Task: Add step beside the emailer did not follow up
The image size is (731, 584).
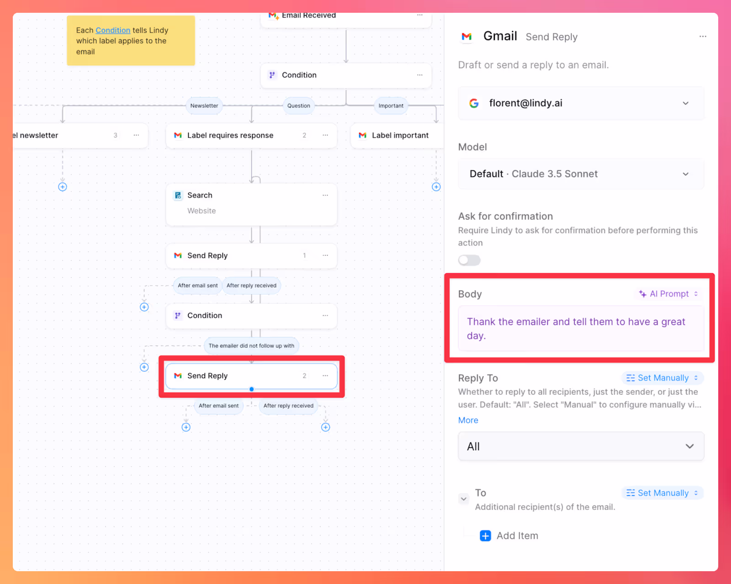Action: (144, 367)
